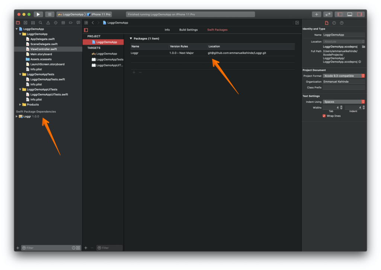Stop the running app
The width and height of the screenshot is (381, 270).
click(49, 15)
